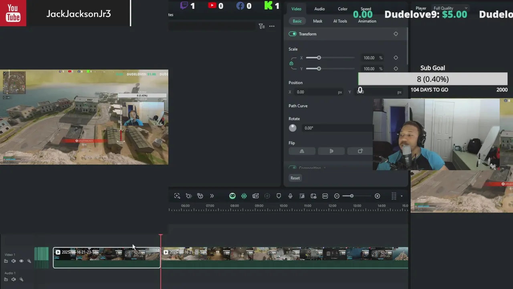
Task: Open the three-dot more options menu
Action: [x=272, y=26]
